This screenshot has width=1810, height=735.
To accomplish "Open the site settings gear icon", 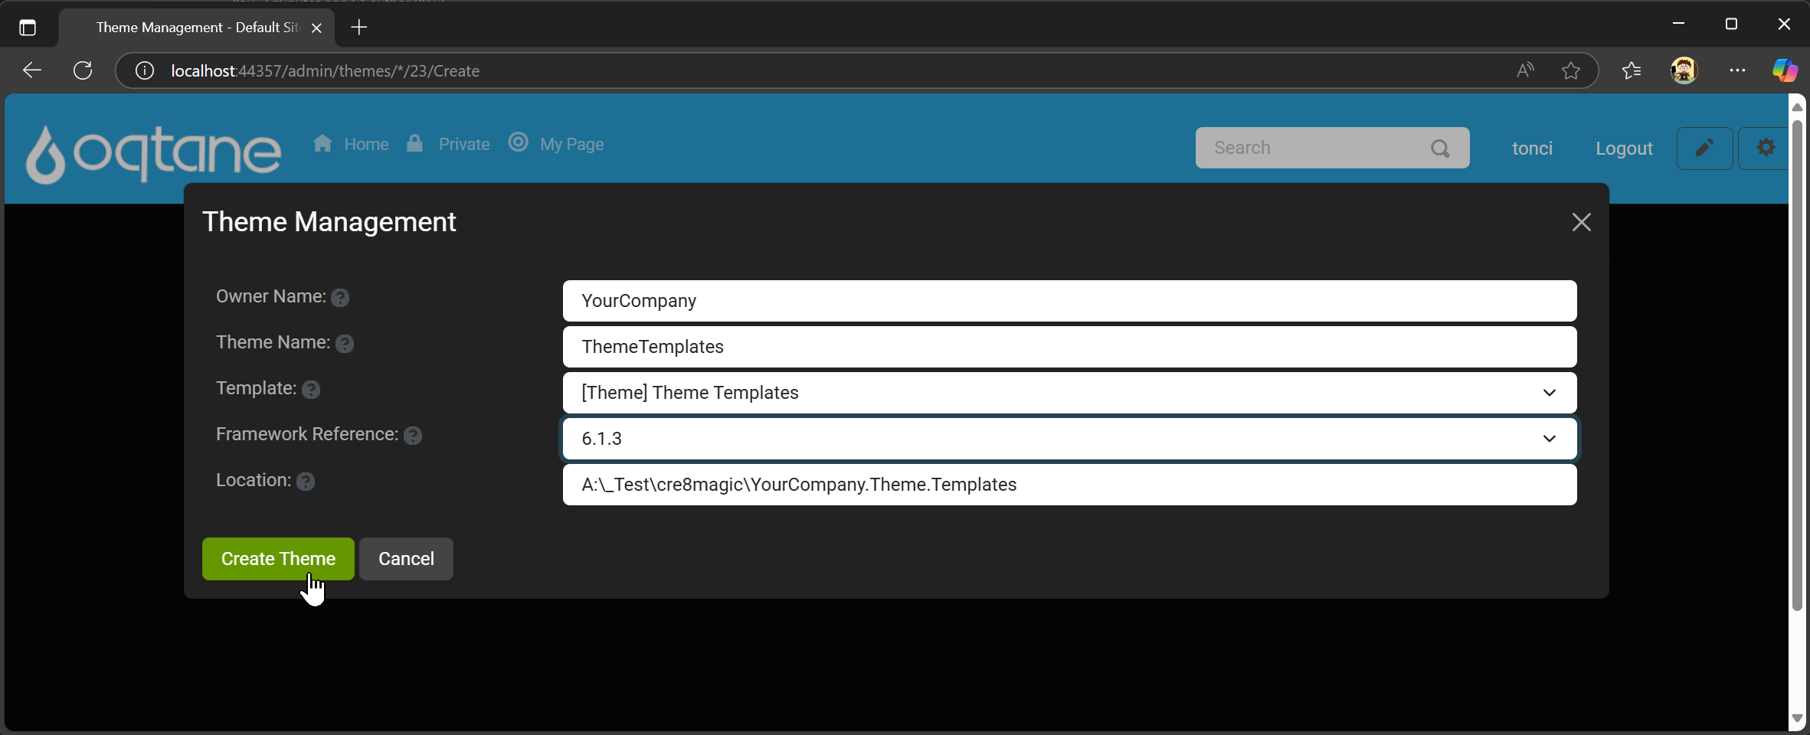I will click(1766, 147).
